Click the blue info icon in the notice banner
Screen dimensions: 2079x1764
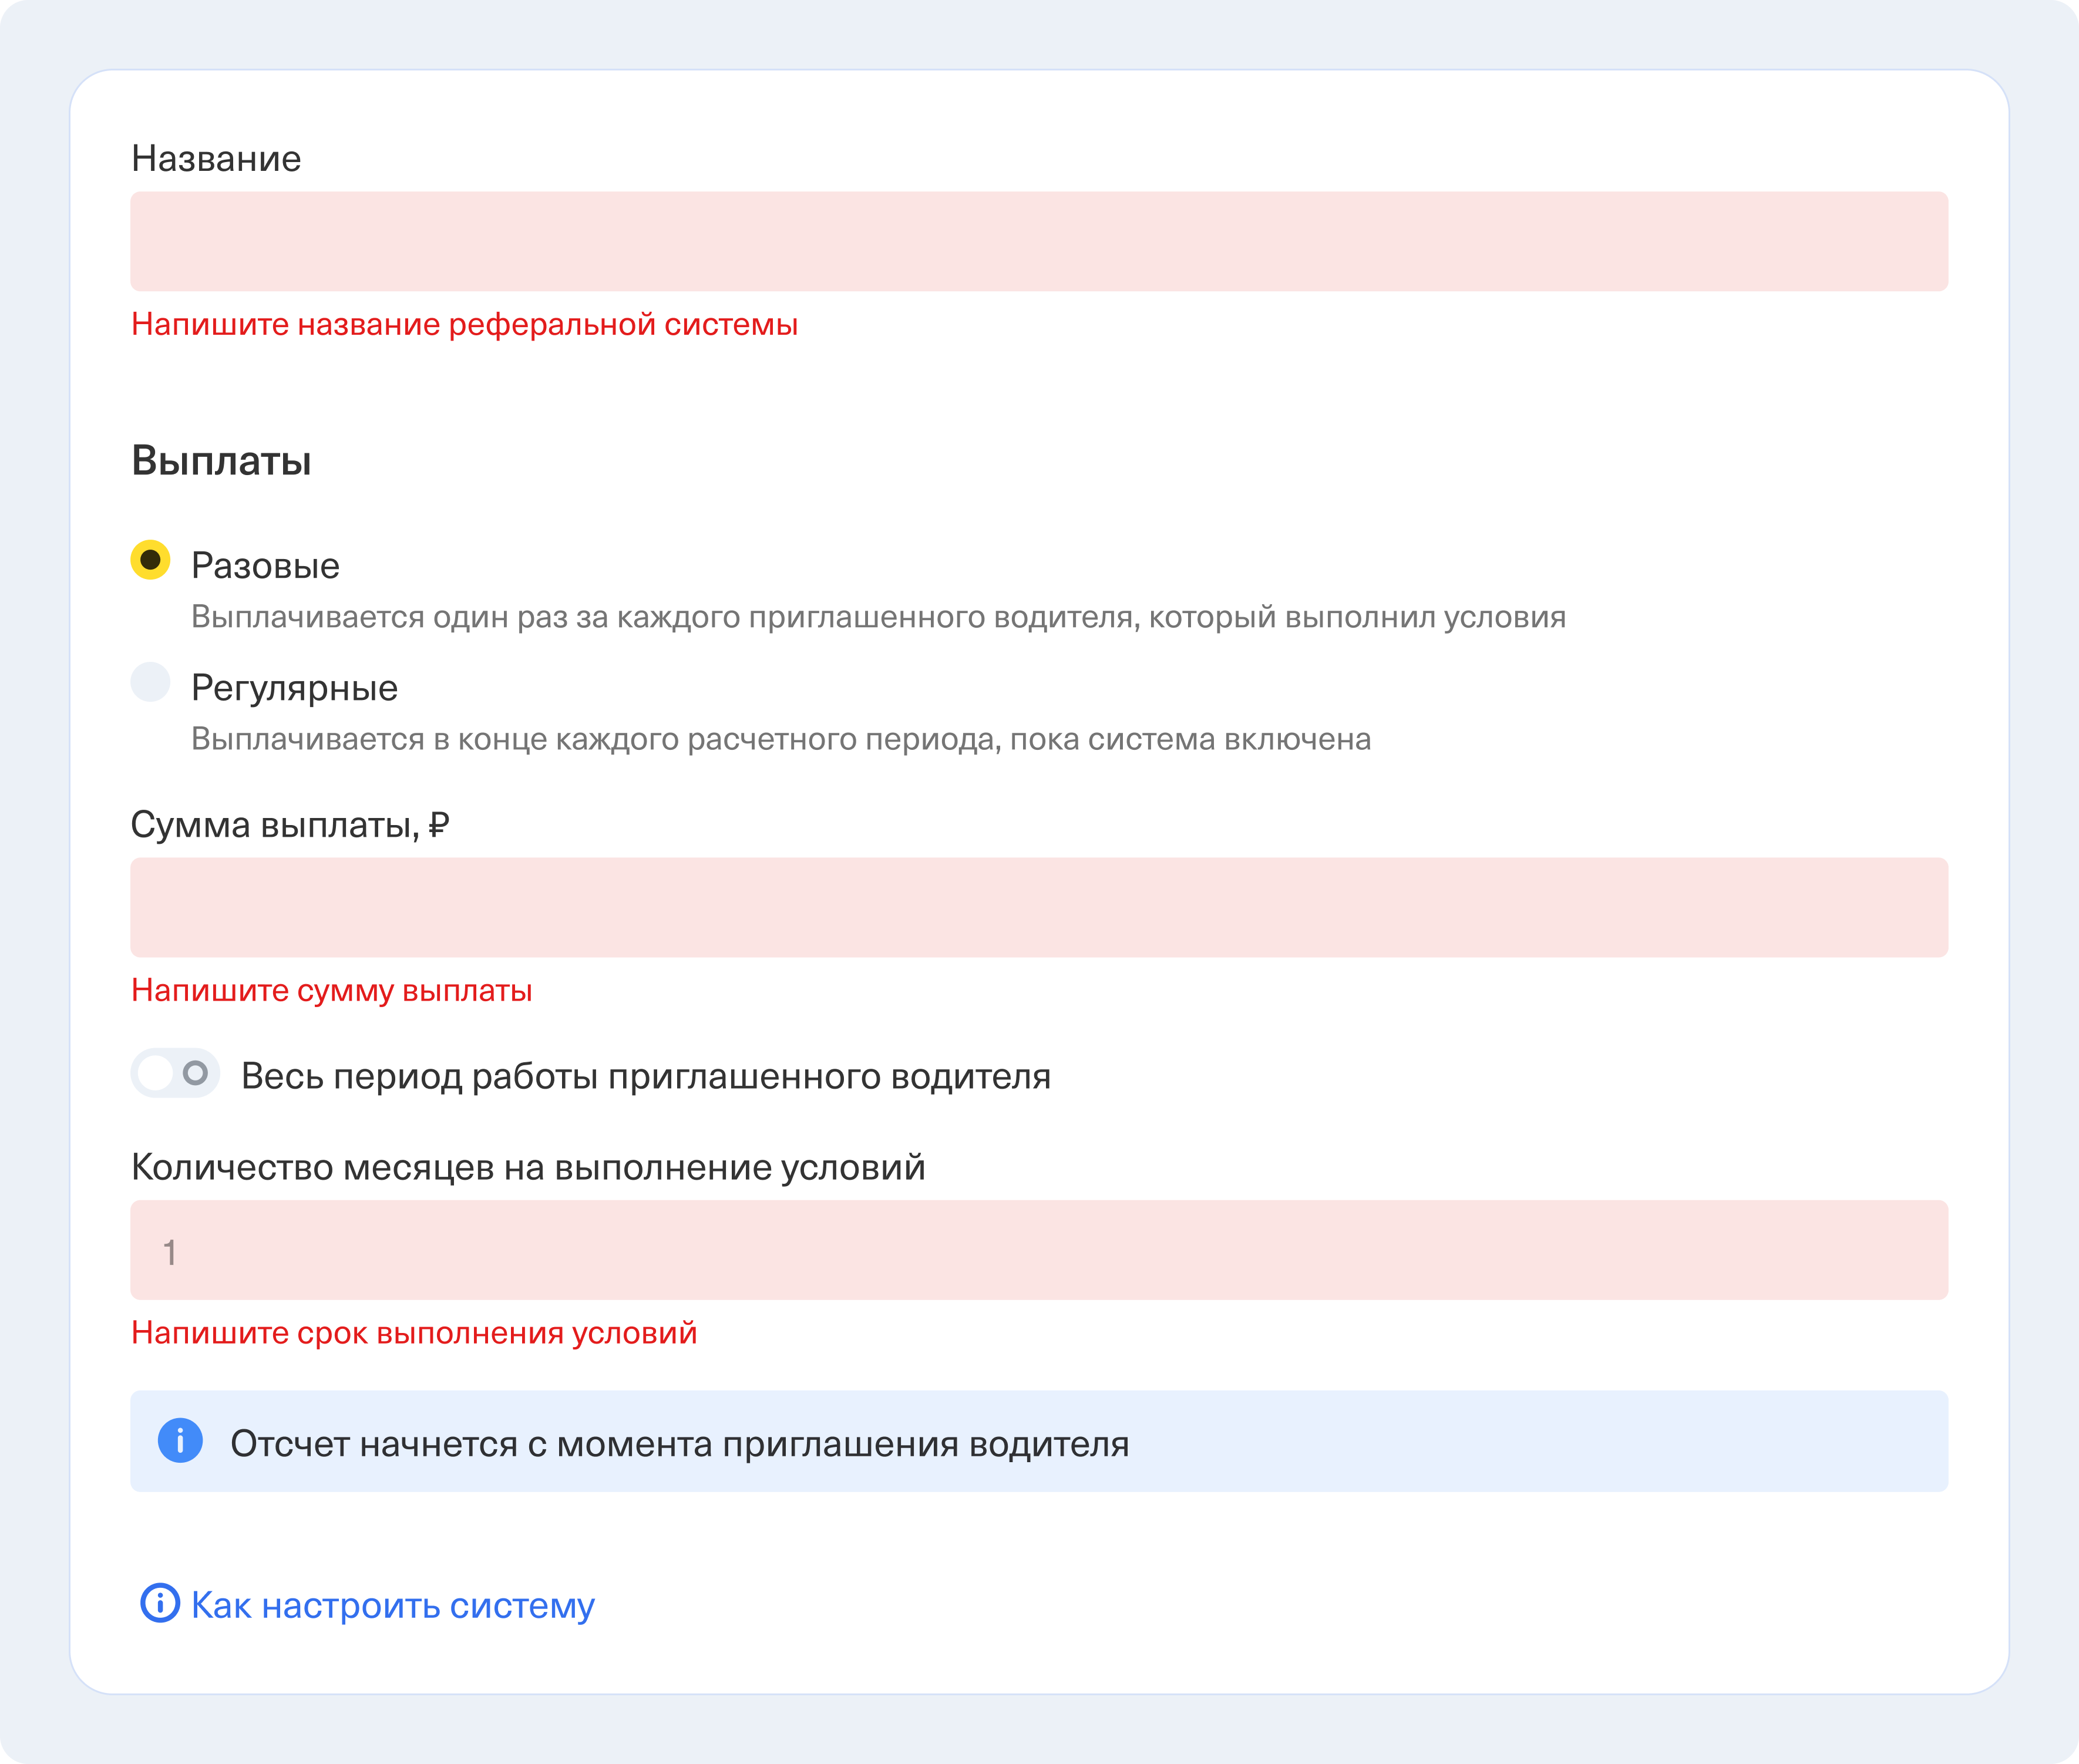click(180, 1441)
